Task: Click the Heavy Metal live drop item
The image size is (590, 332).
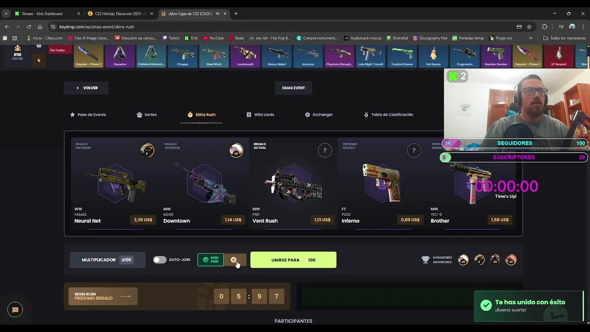Action: [277, 56]
